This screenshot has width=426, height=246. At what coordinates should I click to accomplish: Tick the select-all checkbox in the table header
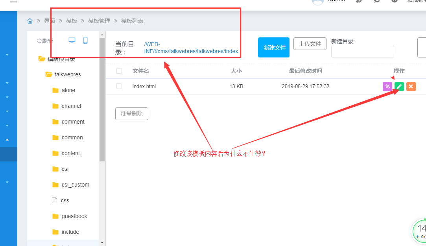pyautogui.click(x=119, y=71)
